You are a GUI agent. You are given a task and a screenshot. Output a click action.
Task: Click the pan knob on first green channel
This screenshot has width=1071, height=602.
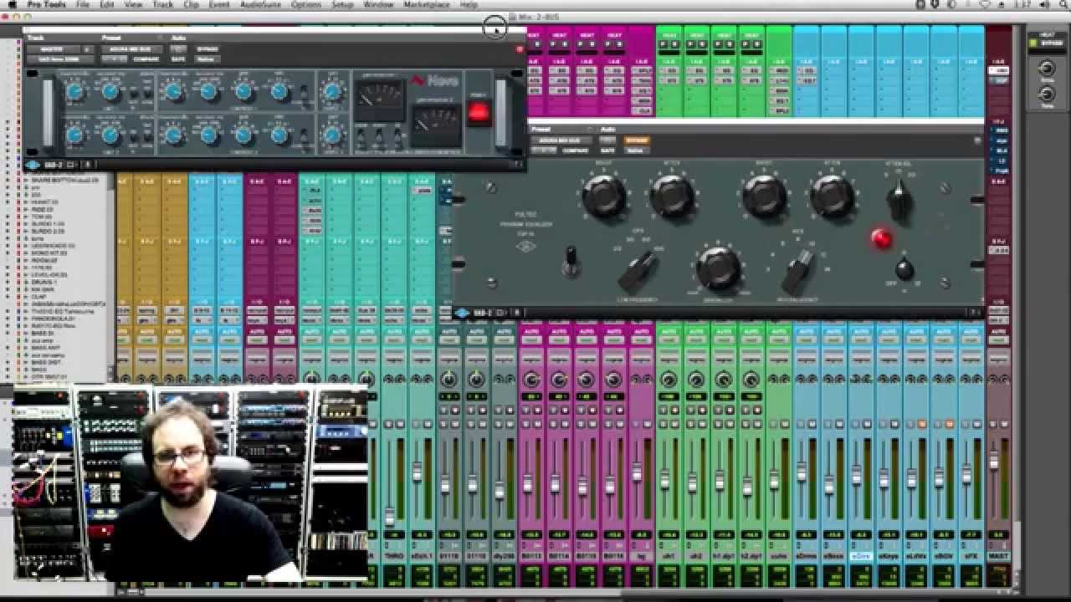pos(669,380)
